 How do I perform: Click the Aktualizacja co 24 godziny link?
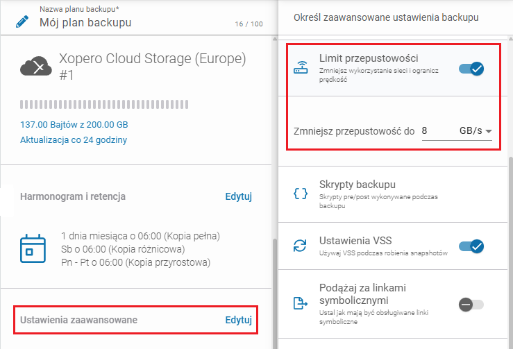click(73, 139)
